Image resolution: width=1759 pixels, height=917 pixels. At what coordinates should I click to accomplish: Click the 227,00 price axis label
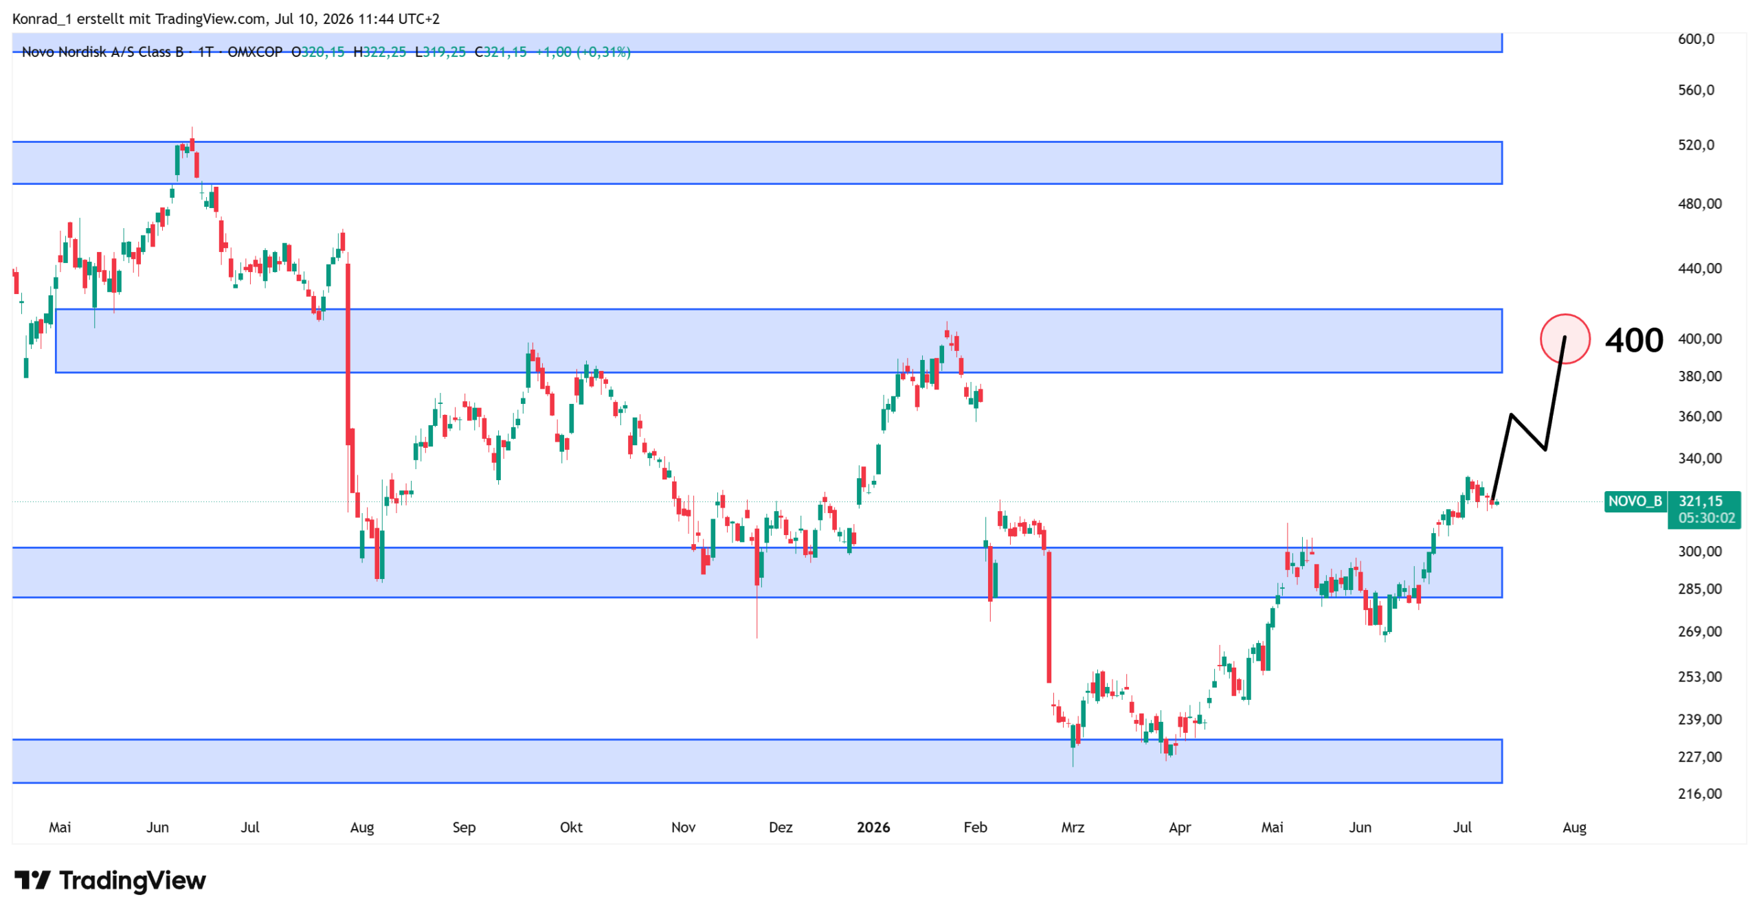1700,756
